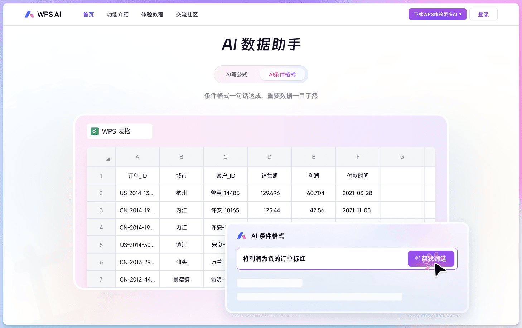Viewport: 522px width, 328px height.
Task: Open 功能介绍 in the navigation
Action: click(117, 15)
